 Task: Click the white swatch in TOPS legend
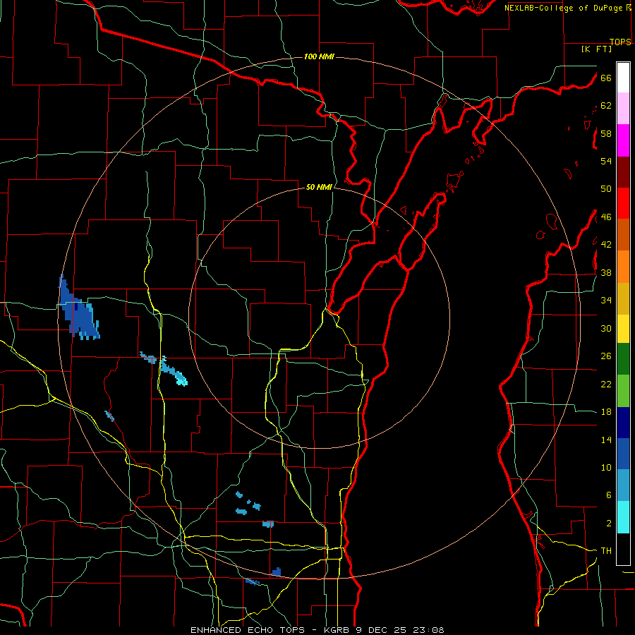(x=623, y=78)
